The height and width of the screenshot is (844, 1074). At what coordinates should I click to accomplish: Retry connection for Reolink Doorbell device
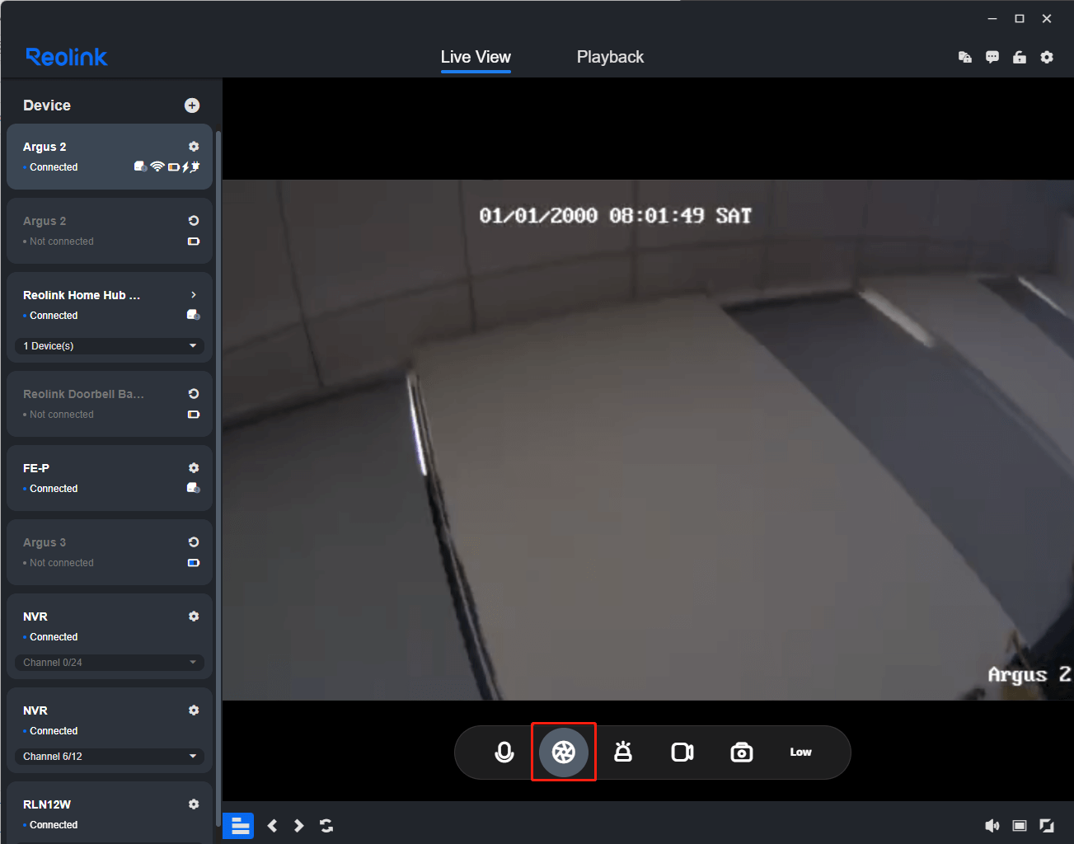click(194, 394)
